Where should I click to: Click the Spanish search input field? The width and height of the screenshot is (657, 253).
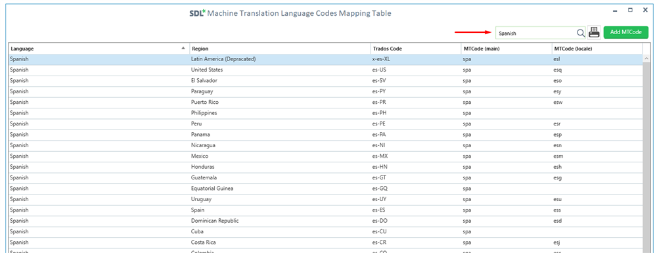[536, 33]
